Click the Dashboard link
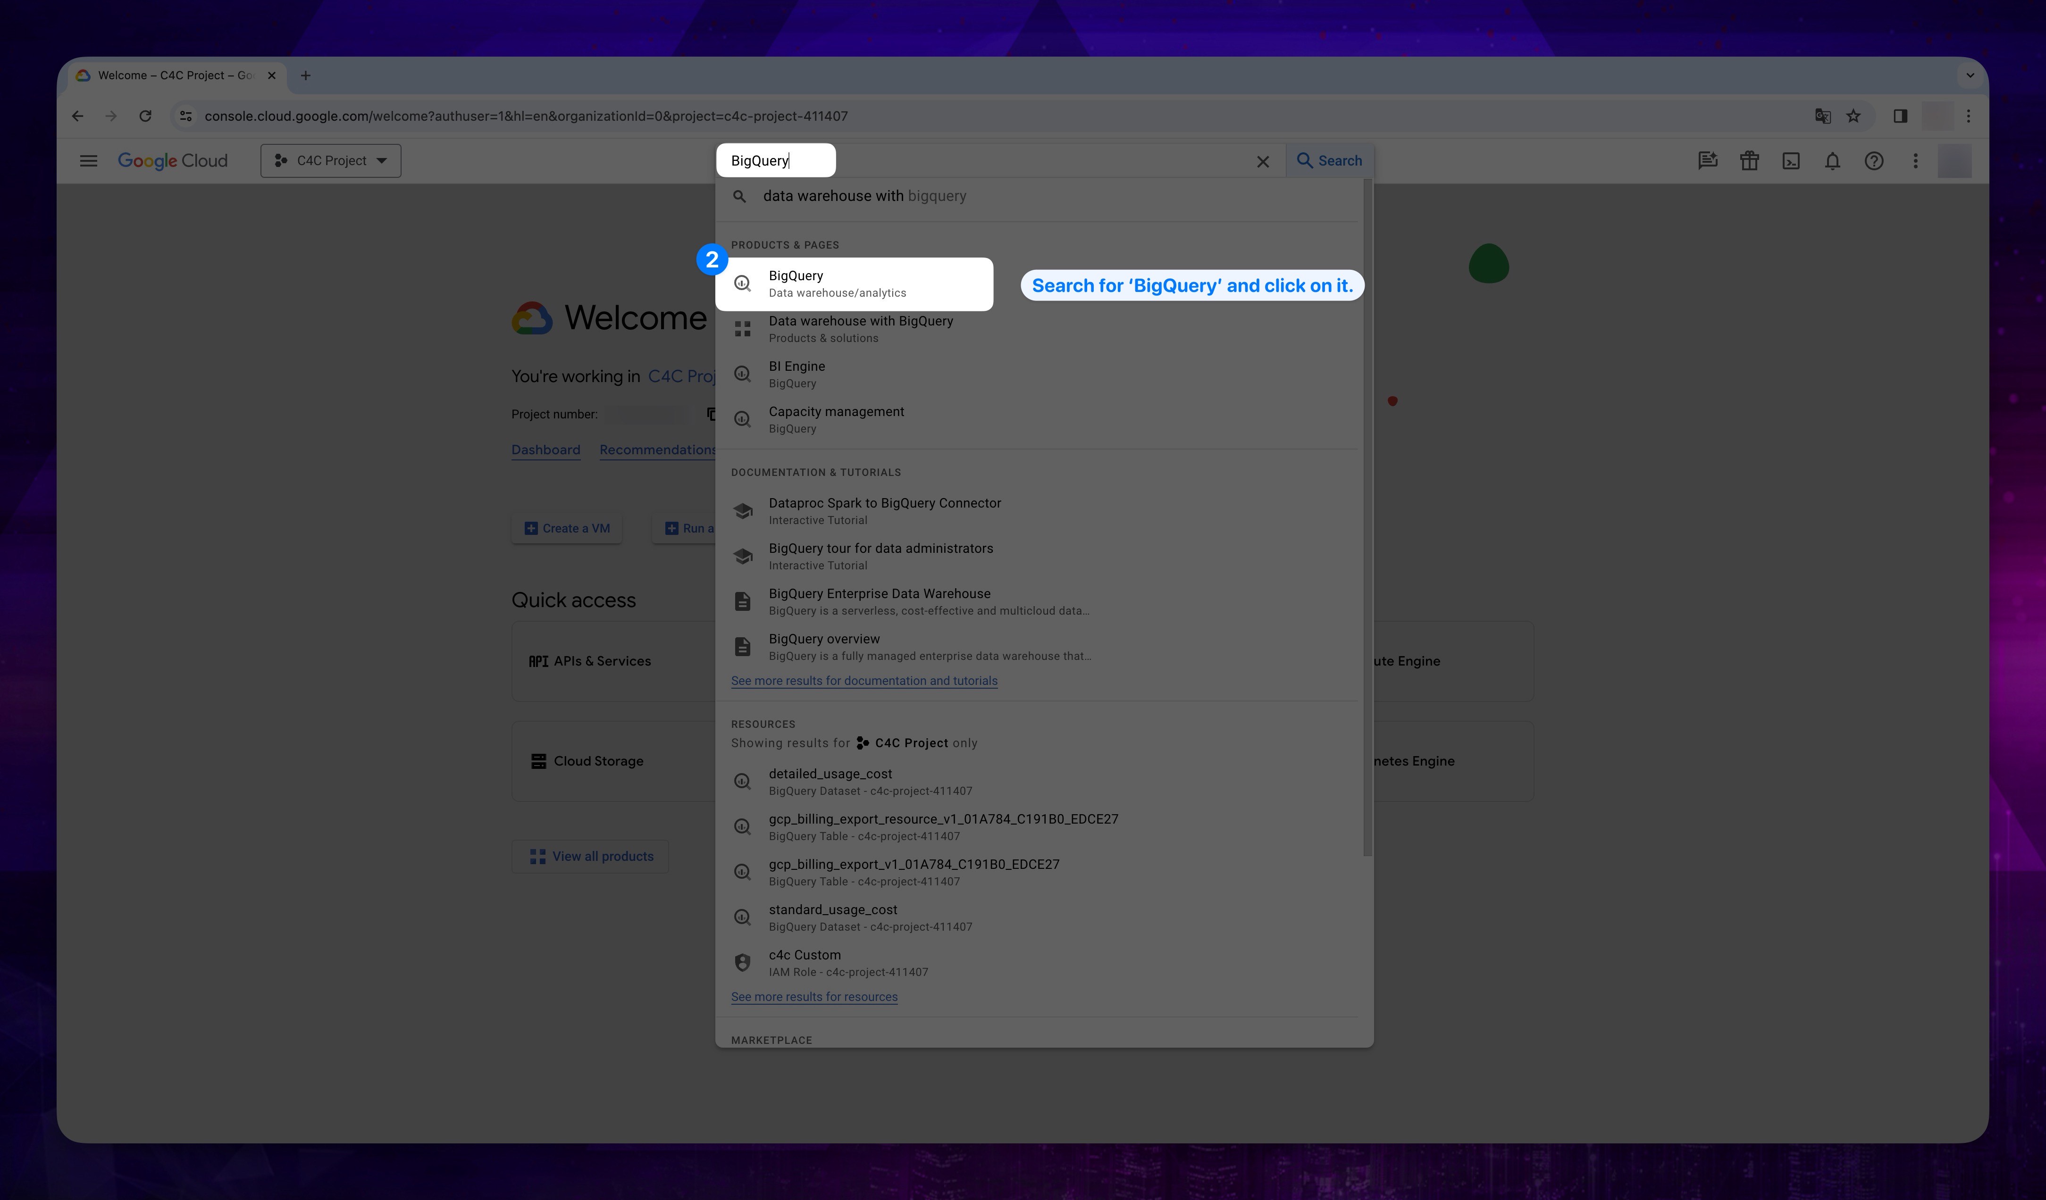The width and height of the screenshot is (2046, 1200). [x=545, y=450]
